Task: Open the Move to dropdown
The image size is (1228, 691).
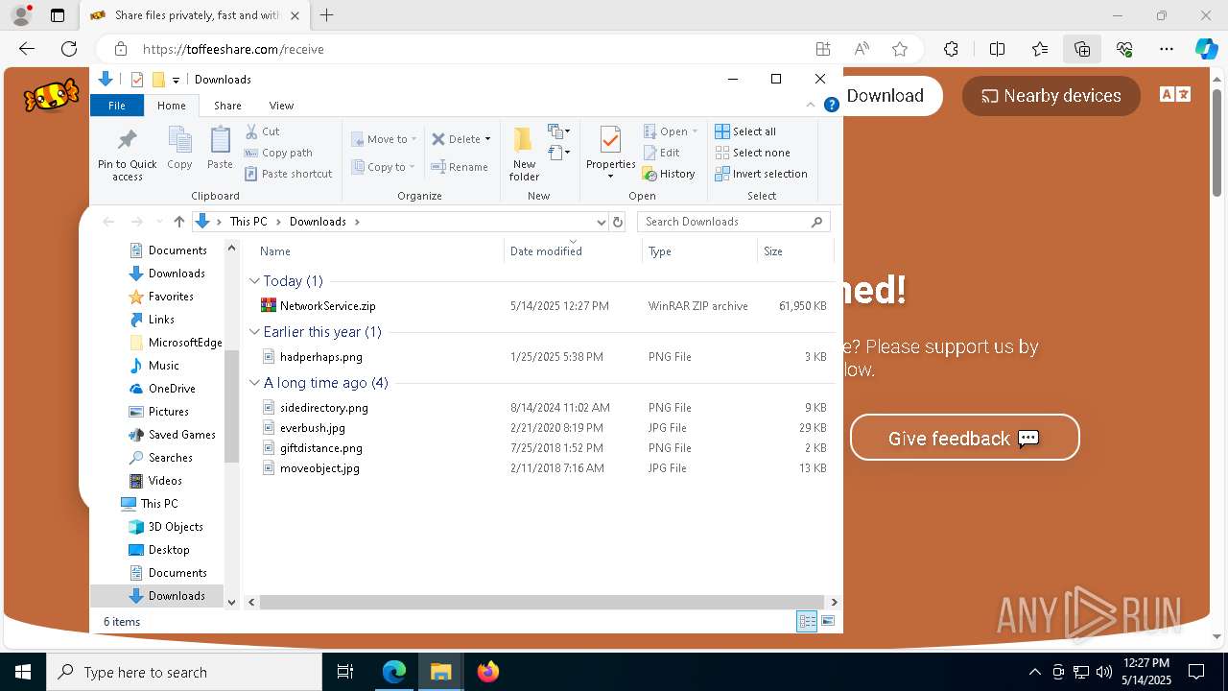Action: 383,139
